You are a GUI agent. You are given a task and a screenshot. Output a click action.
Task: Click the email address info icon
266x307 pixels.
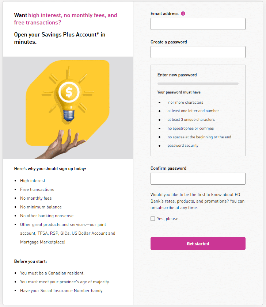pyautogui.click(x=183, y=14)
